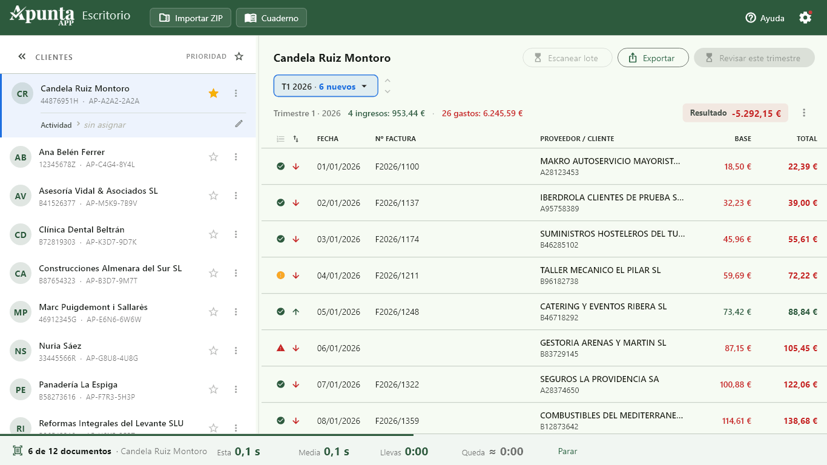Image resolution: width=827 pixels, height=465 pixels.
Task: Click the Exportar button
Action: coord(653,58)
